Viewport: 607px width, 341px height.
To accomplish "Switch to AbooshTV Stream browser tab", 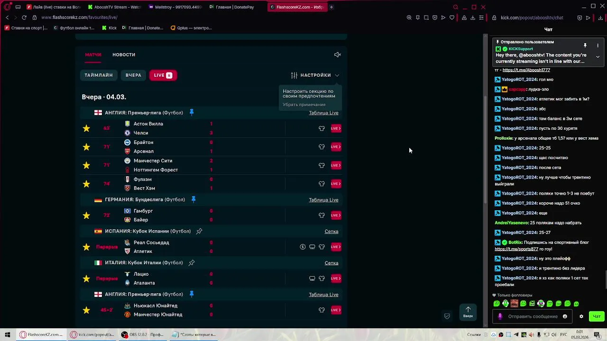I will (115, 7).
